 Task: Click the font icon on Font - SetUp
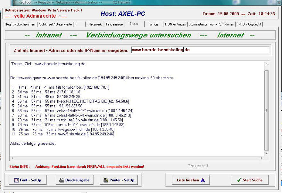click(x=16, y=180)
